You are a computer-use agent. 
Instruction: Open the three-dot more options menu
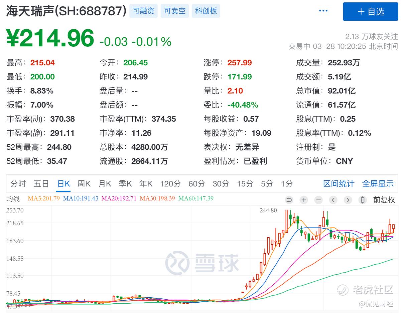coord(323,11)
